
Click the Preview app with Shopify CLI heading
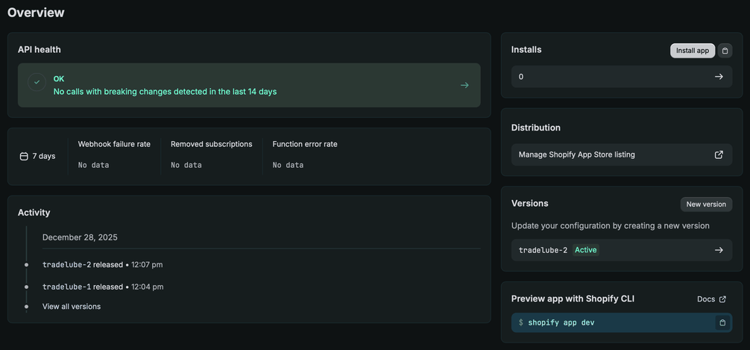(573, 299)
